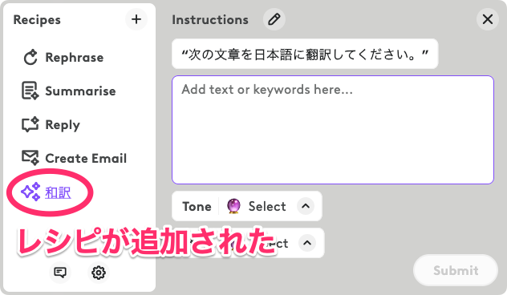
Task: Open feedback via the chat icon
Action: pos(60,273)
